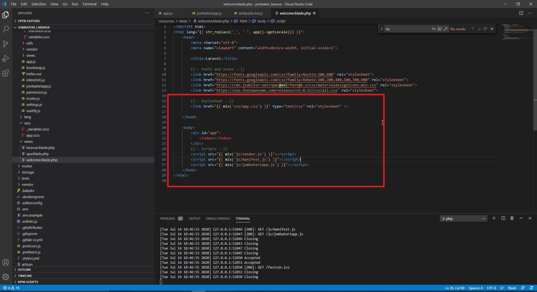
Task: Enable regular expression search
Action: point(445,29)
